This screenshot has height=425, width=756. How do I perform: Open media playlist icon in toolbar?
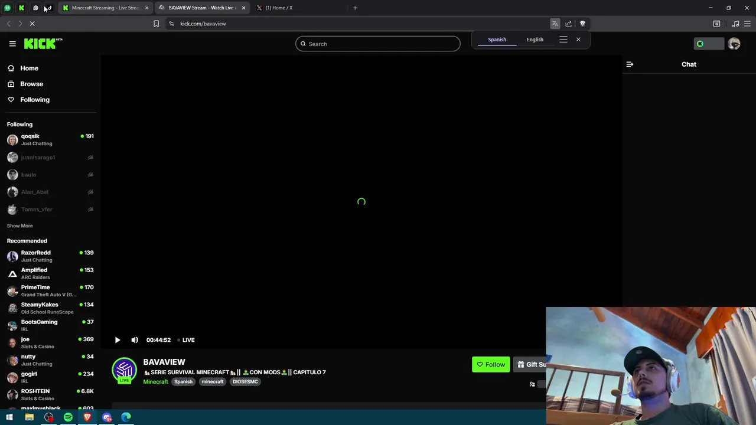[735, 24]
